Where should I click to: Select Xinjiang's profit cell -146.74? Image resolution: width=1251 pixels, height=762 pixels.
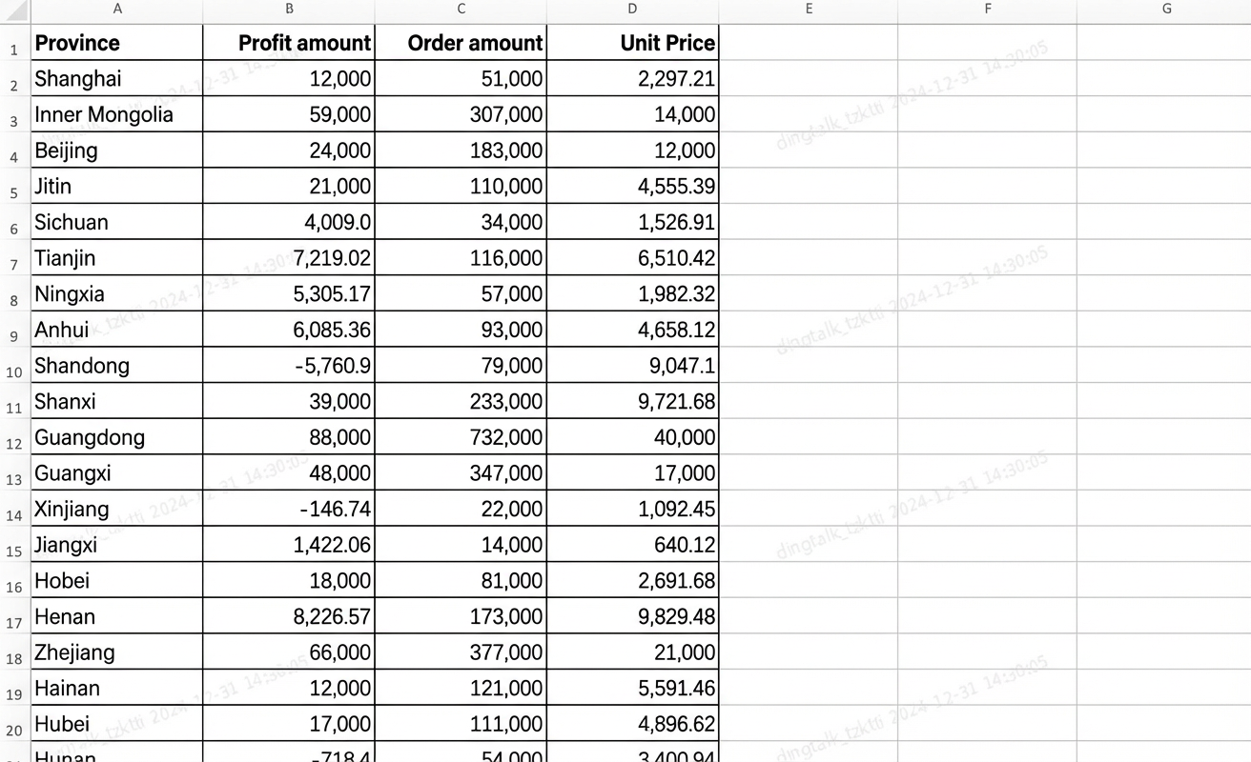[289, 510]
